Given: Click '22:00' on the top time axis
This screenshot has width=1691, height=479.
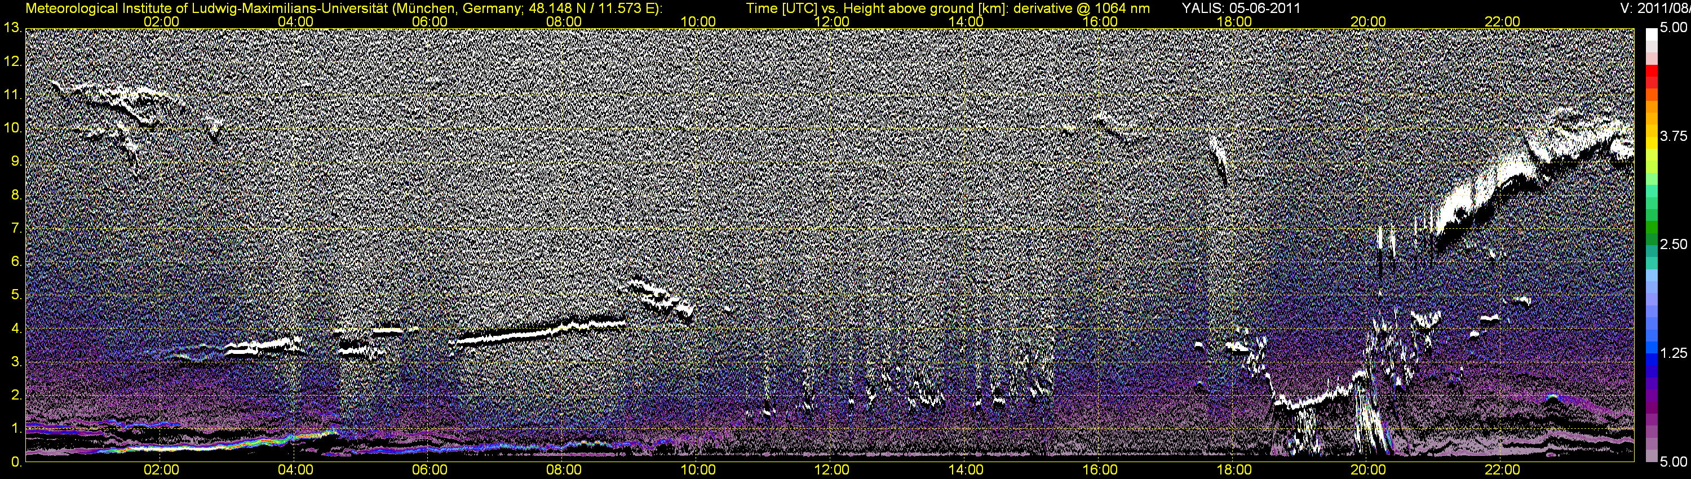Looking at the screenshot, I should (1502, 21).
